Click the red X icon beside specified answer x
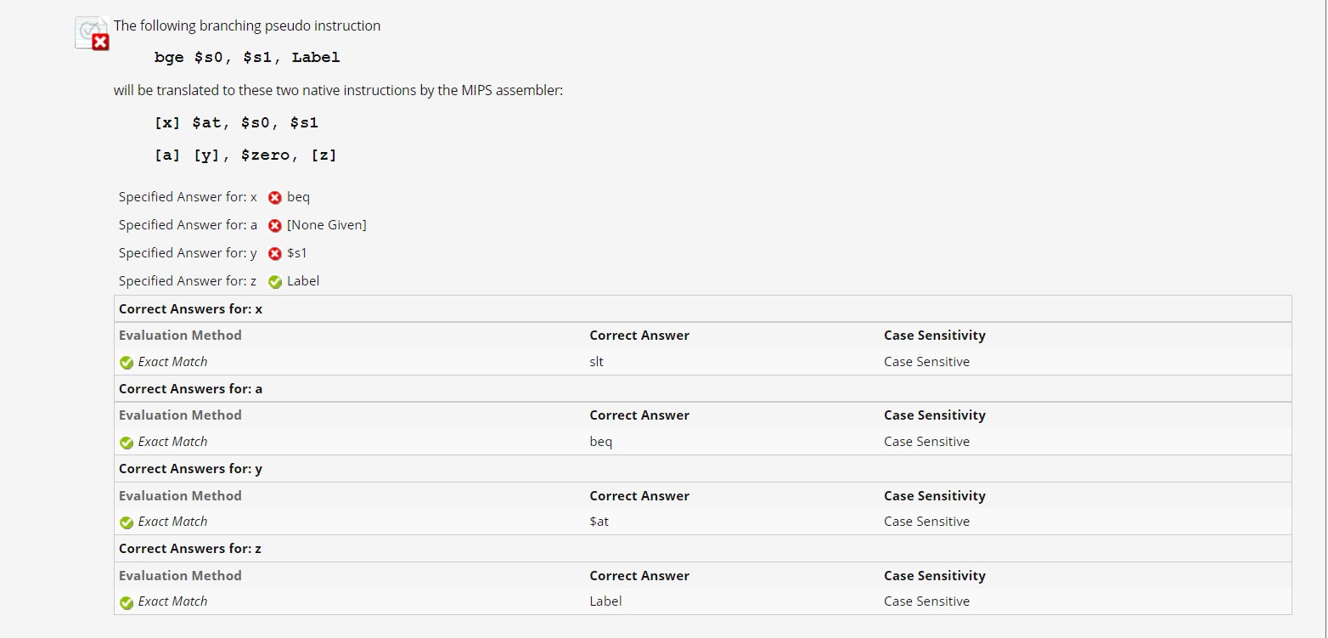This screenshot has width=1328, height=638. click(275, 198)
